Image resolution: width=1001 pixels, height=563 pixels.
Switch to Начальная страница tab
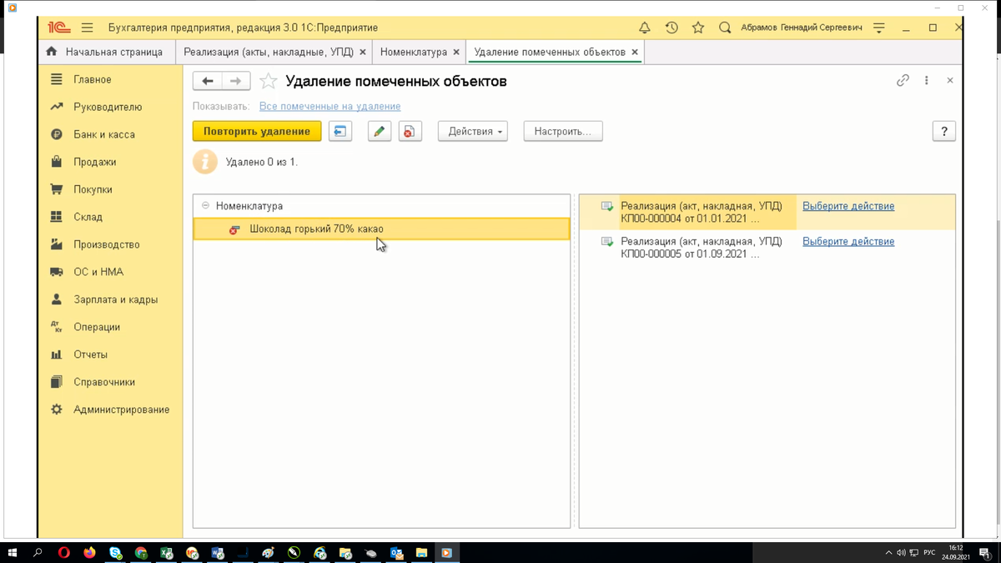(x=108, y=52)
